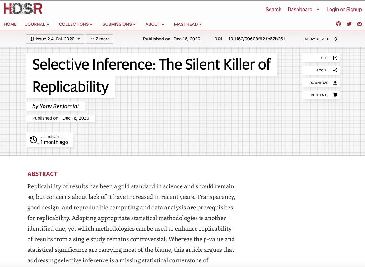Click the cite bracket icon
365x267 pixels.
(x=335, y=58)
